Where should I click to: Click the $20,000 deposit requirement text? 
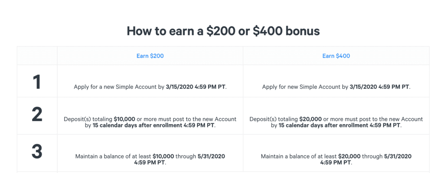click(336, 122)
